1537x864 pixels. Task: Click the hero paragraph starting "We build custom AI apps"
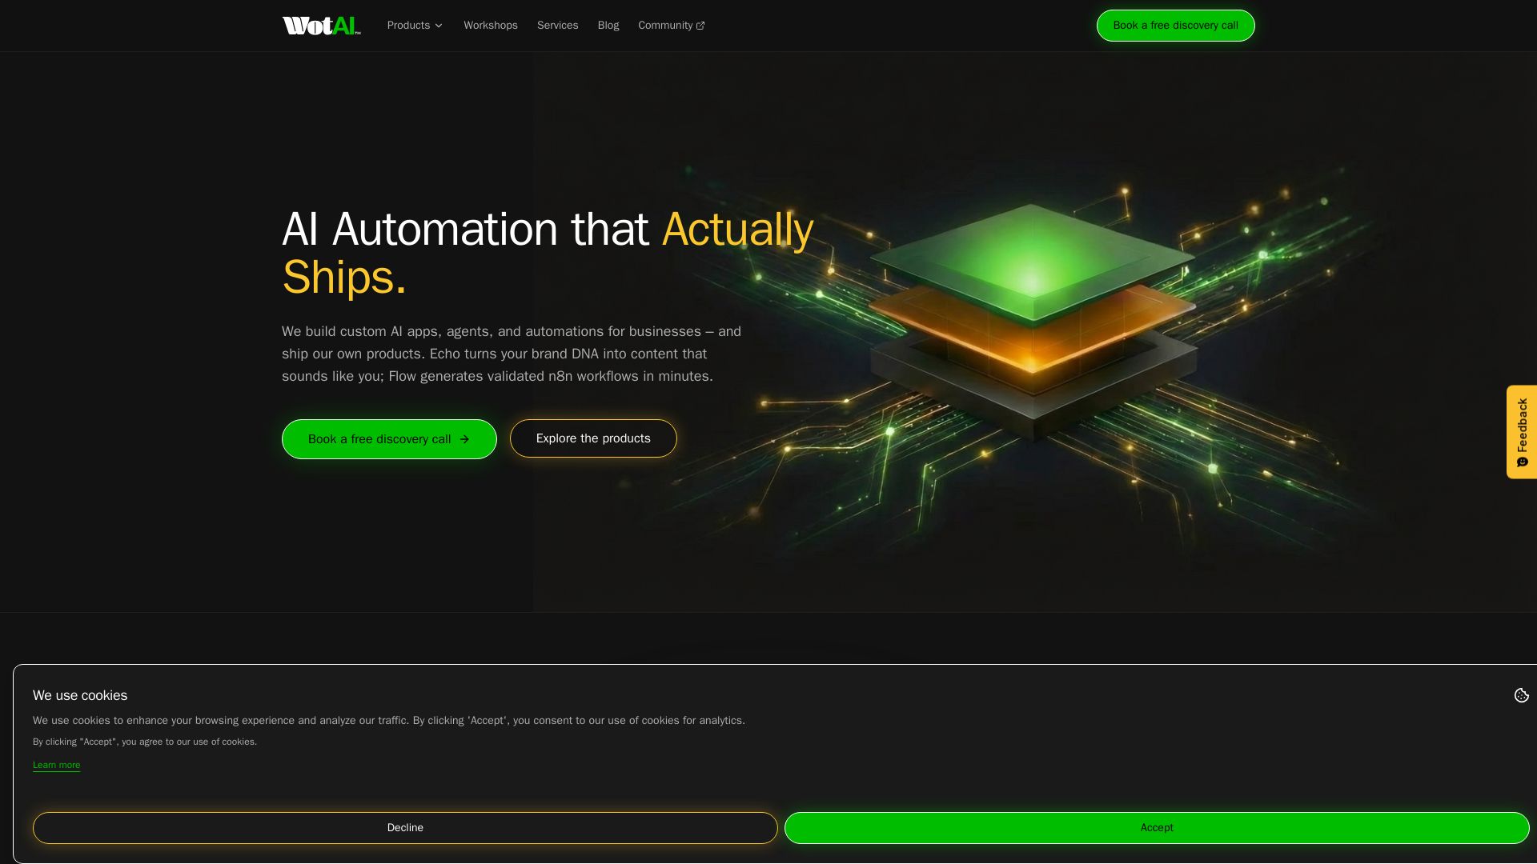[x=512, y=354]
